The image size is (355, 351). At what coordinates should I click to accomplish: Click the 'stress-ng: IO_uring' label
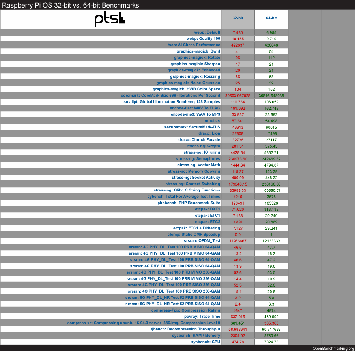[x=202, y=152]
